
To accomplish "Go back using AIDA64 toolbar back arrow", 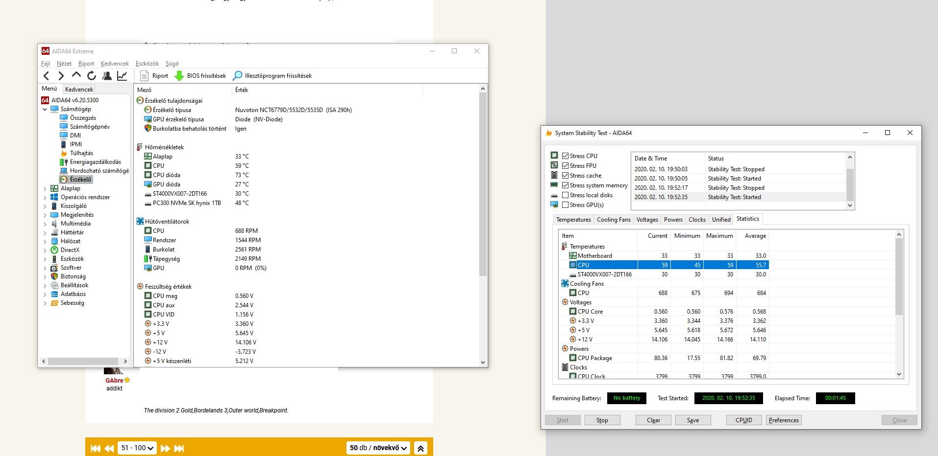I will coord(47,76).
